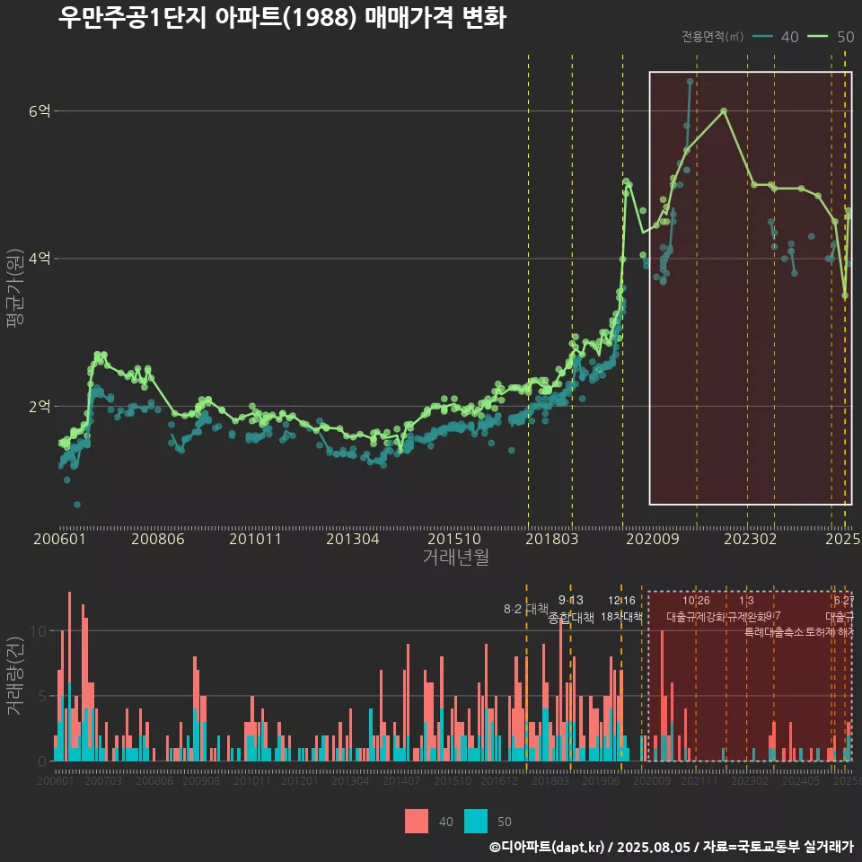862x862 pixels.
Task: Click 201407 on the volume chart x-axis
Action: point(401,780)
